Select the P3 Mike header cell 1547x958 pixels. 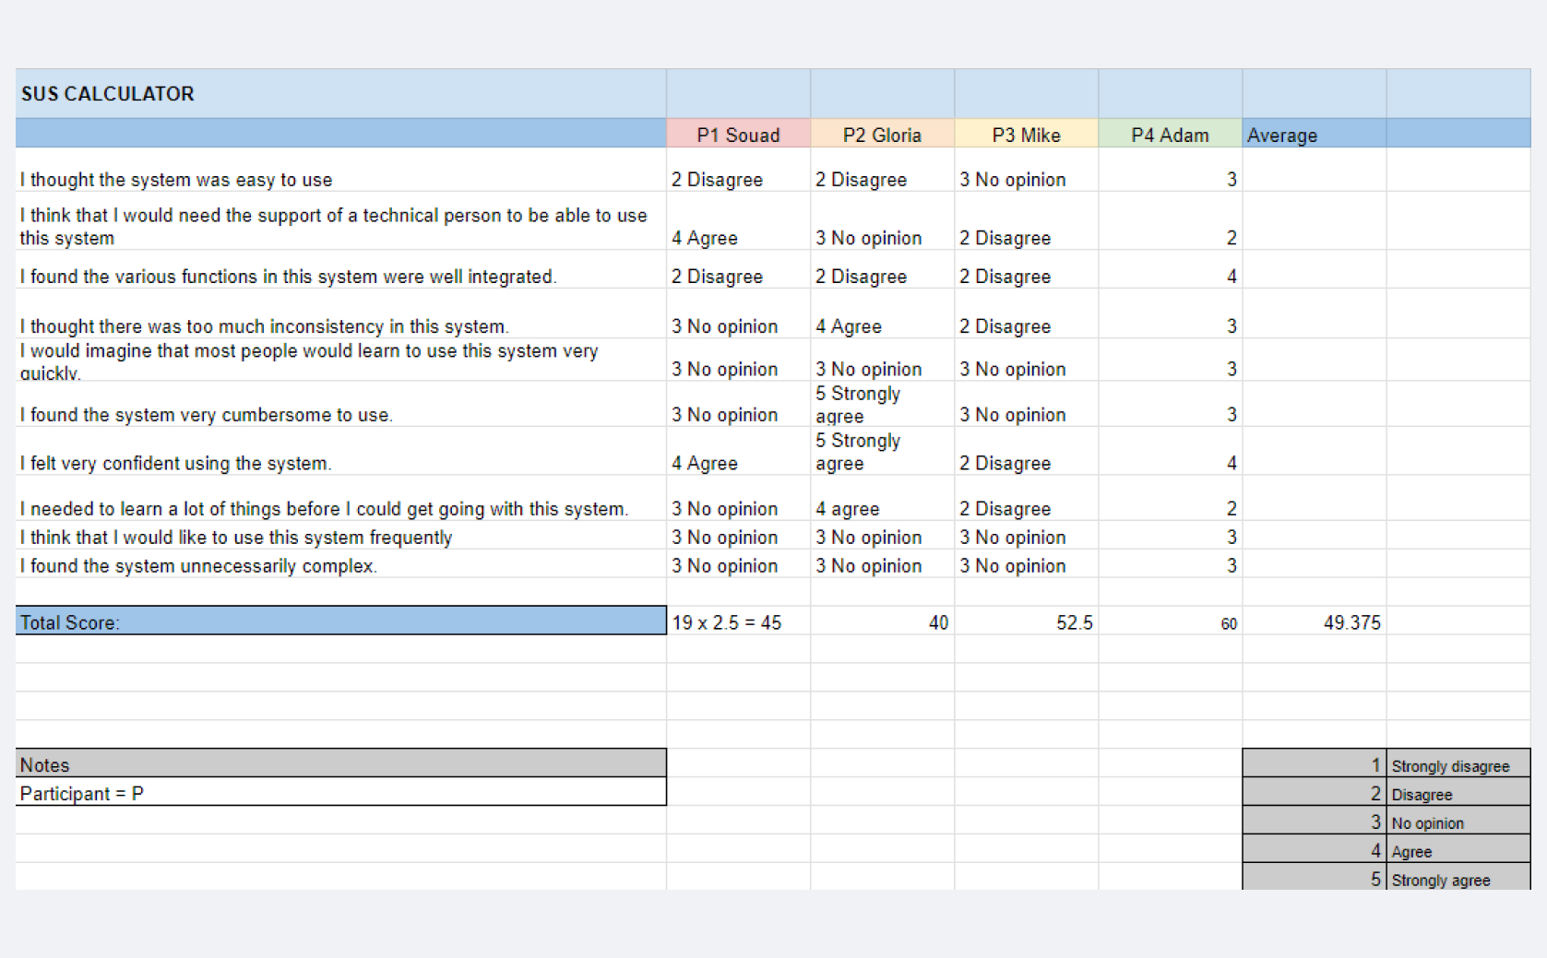tap(1026, 135)
